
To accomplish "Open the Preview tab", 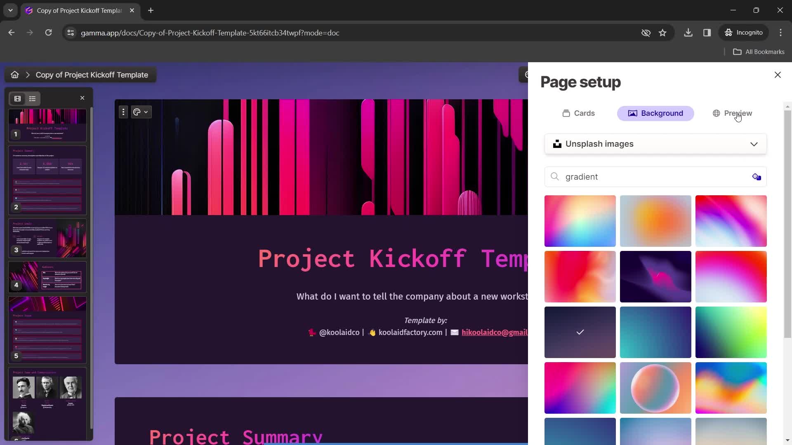I will pyautogui.click(x=732, y=113).
